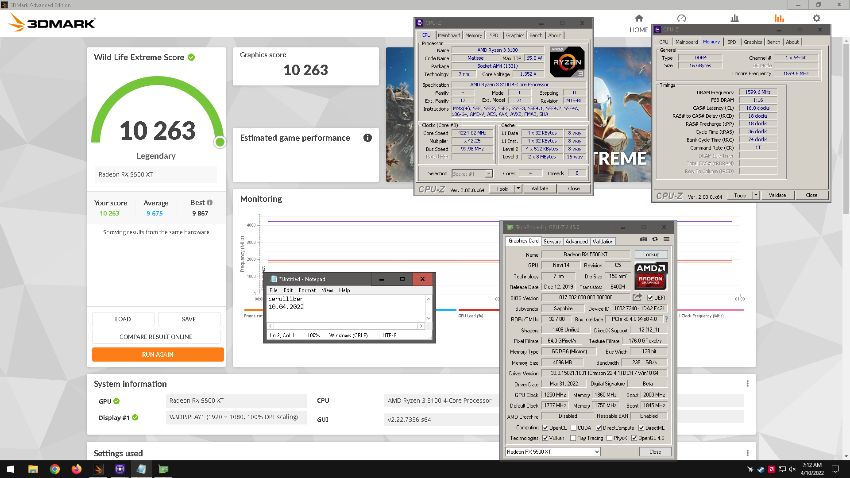This screenshot has height=478, width=850.
Task: Click the LOAD button
Action: click(123, 319)
